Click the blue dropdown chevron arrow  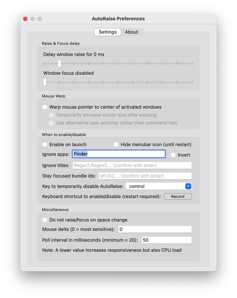click(188, 187)
